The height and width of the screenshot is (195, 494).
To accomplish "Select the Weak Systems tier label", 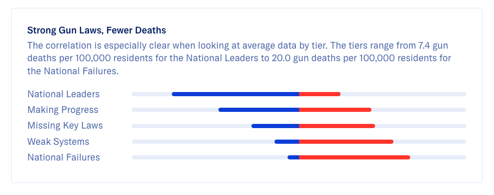I will coord(58,142).
